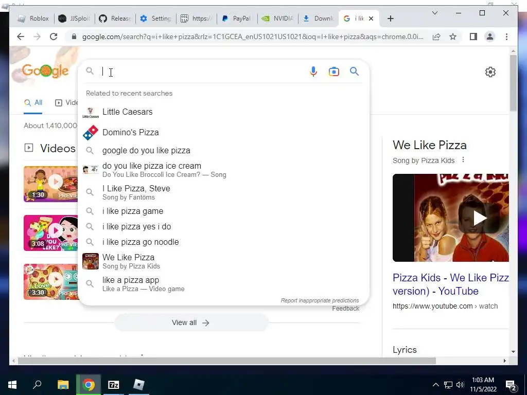The width and height of the screenshot is (527, 395).
Task: Choose 'do you like pizza ice cream' suggestion
Action: pos(223,170)
